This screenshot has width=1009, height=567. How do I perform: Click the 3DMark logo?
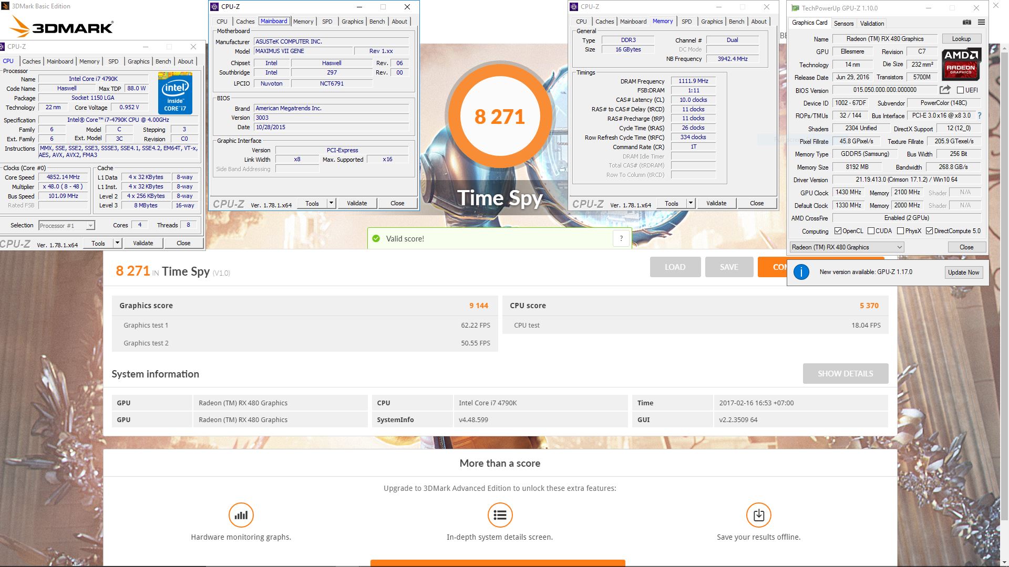(62, 27)
